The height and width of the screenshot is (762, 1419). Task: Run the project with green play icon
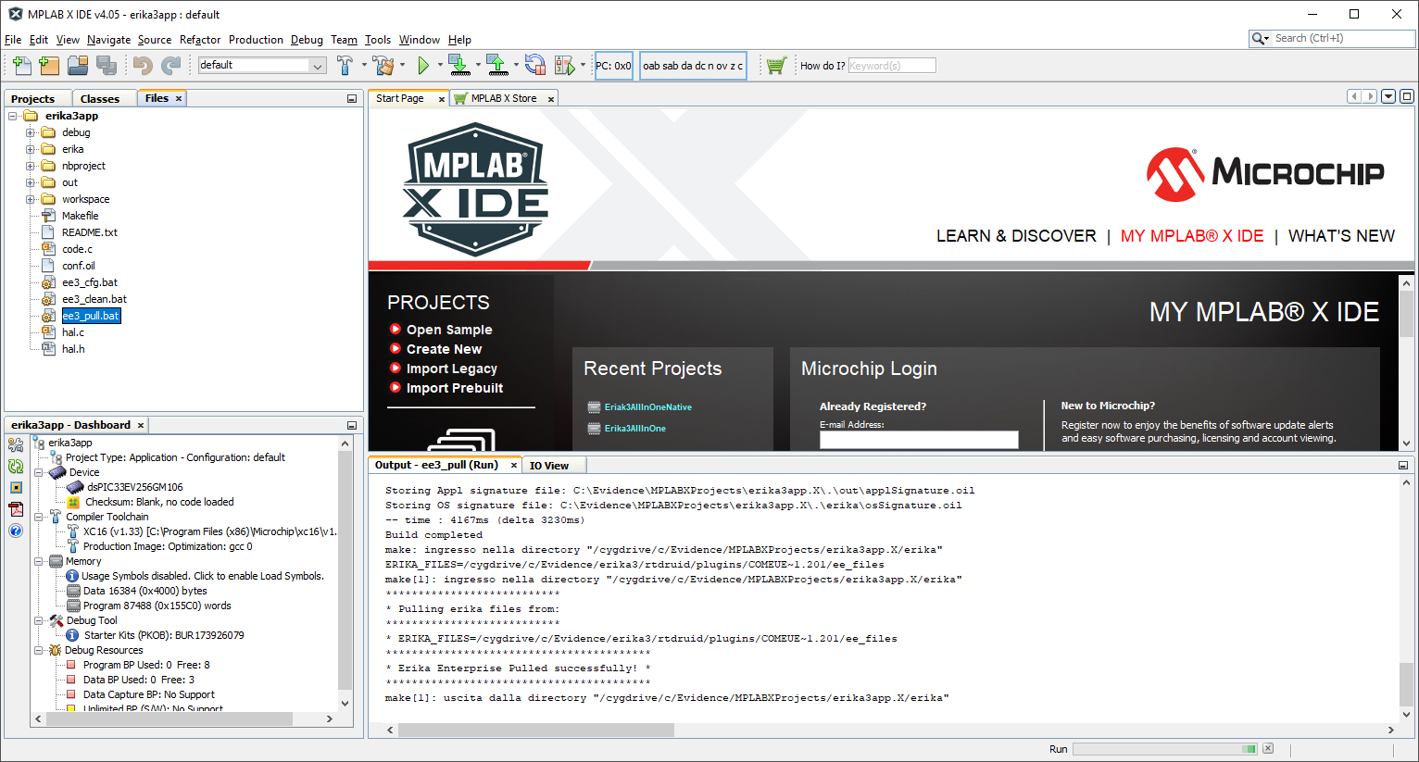(423, 65)
